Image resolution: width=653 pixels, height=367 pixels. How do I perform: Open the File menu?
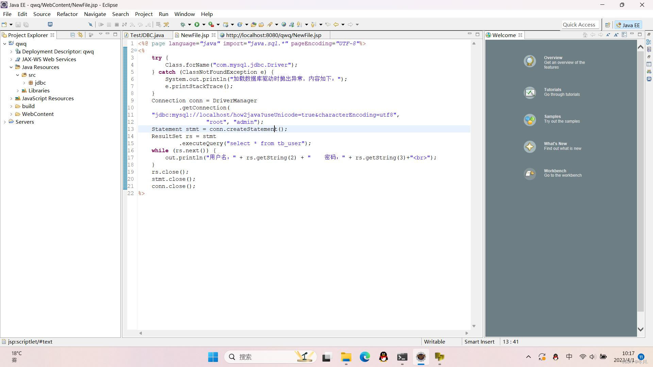pyautogui.click(x=7, y=14)
